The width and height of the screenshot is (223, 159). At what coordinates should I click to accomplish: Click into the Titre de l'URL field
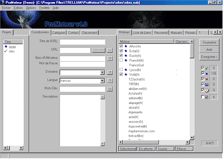(x=82, y=42)
